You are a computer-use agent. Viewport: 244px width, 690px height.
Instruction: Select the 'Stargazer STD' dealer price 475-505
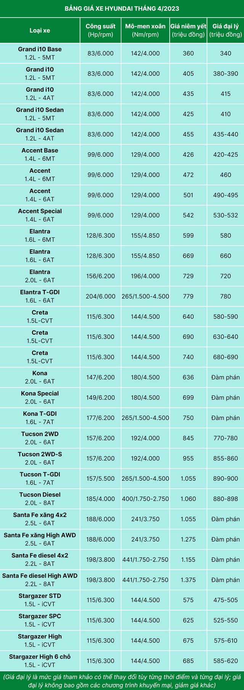tap(226, 600)
